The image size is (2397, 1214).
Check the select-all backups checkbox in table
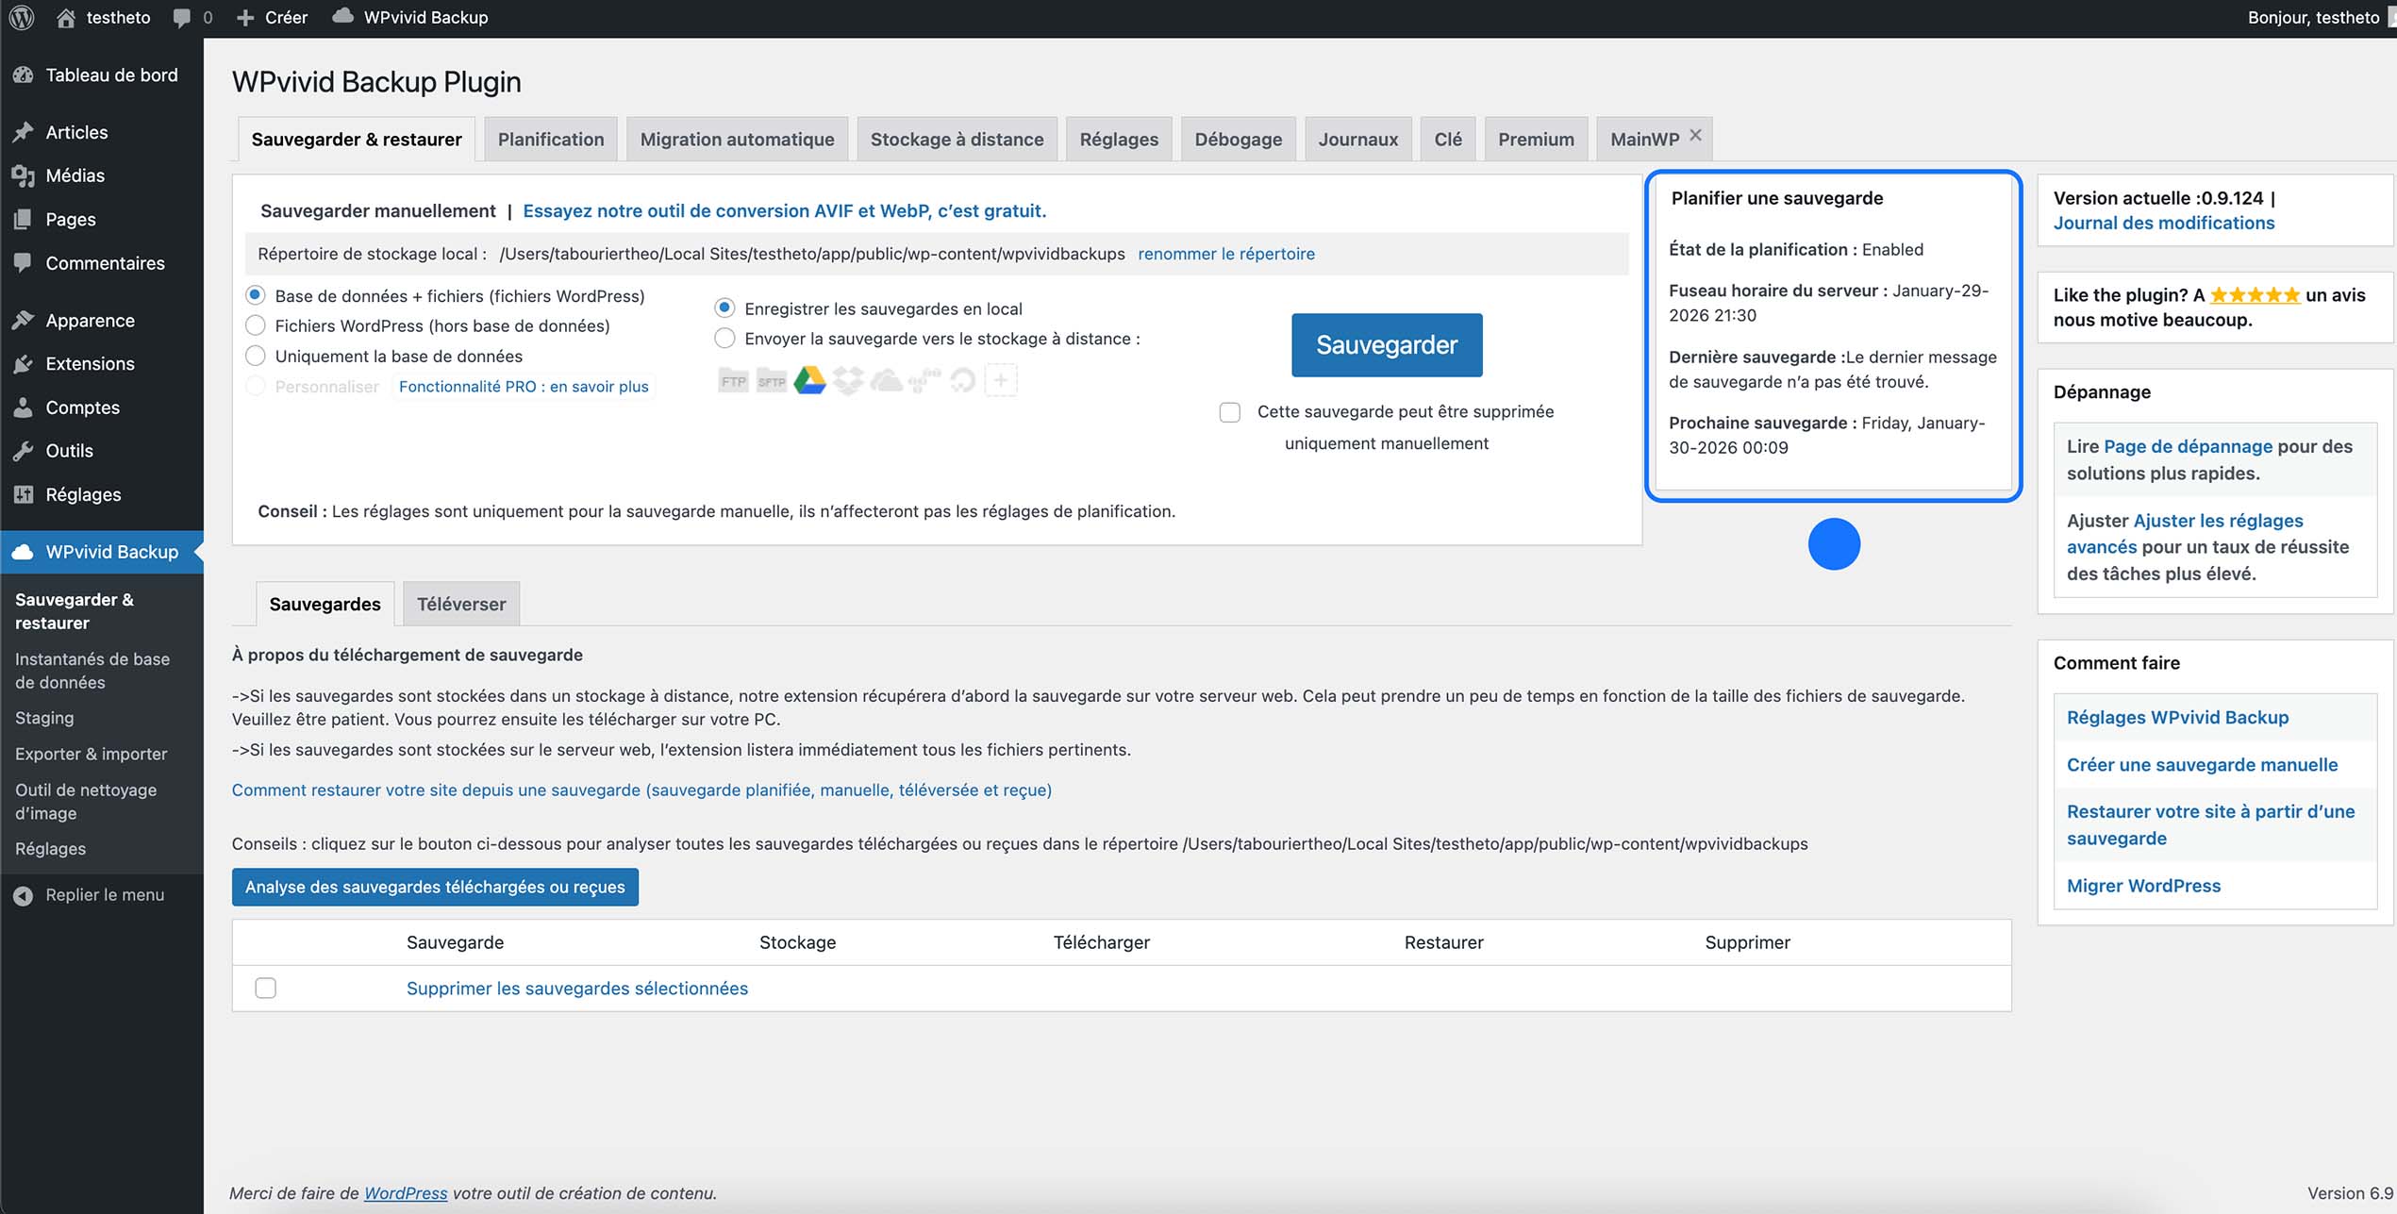tap(265, 988)
